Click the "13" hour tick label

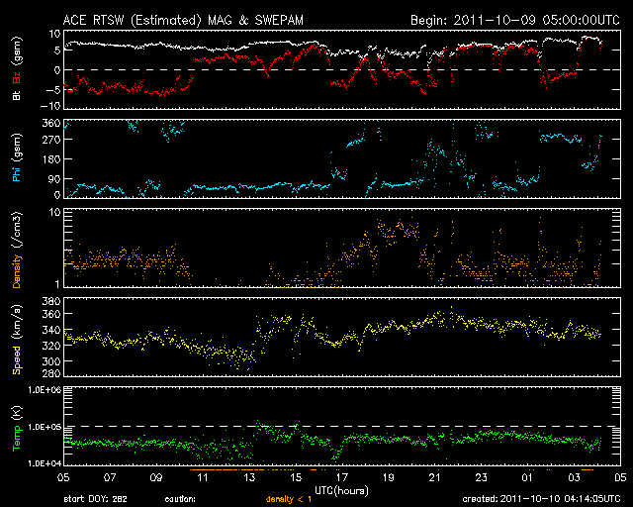(x=249, y=477)
